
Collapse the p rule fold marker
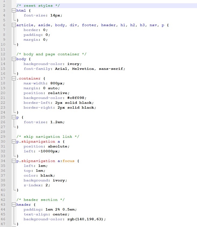coord(14,117)
